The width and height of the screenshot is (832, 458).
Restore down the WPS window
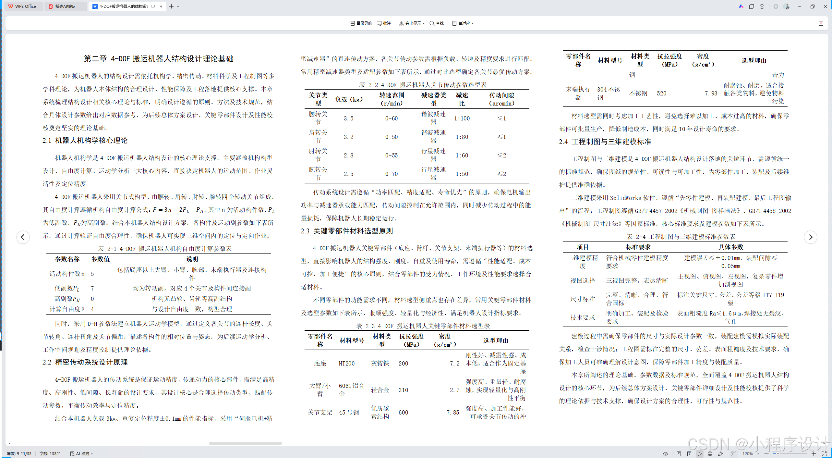pyautogui.click(x=812, y=6)
